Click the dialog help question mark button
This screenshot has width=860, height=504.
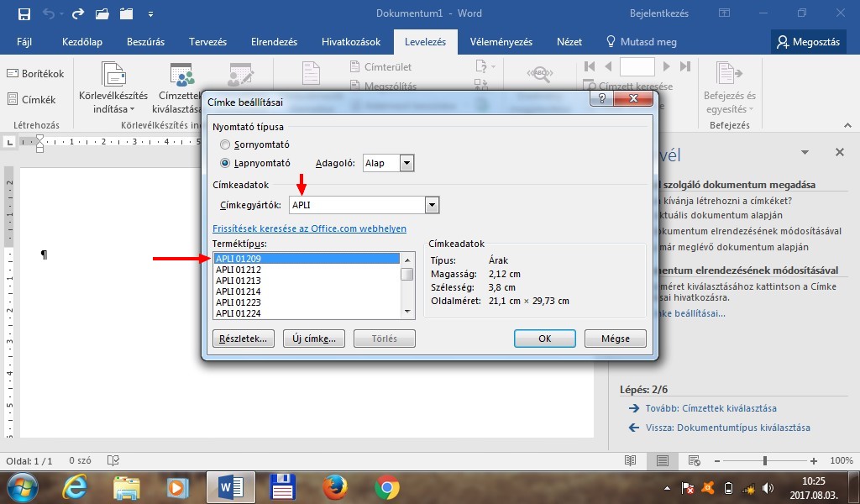point(601,99)
